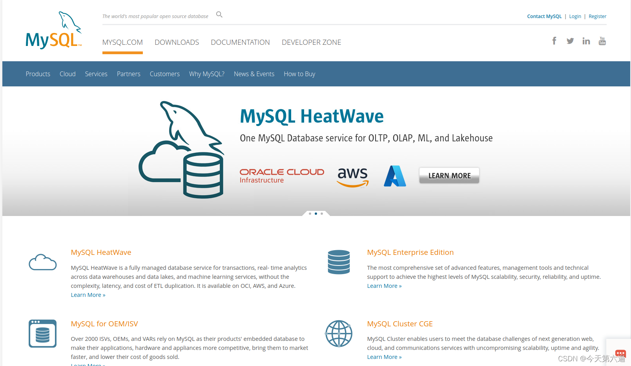Click the subtitle "One MySQL Database service for OLTP, OLAP, ML, and Lakehouse"
Viewport: 631px width, 366px height.
pyautogui.click(x=367, y=138)
